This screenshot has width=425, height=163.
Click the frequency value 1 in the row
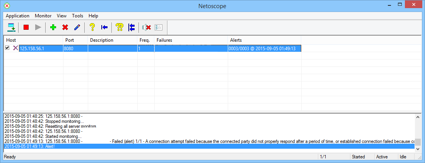point(146,48)
